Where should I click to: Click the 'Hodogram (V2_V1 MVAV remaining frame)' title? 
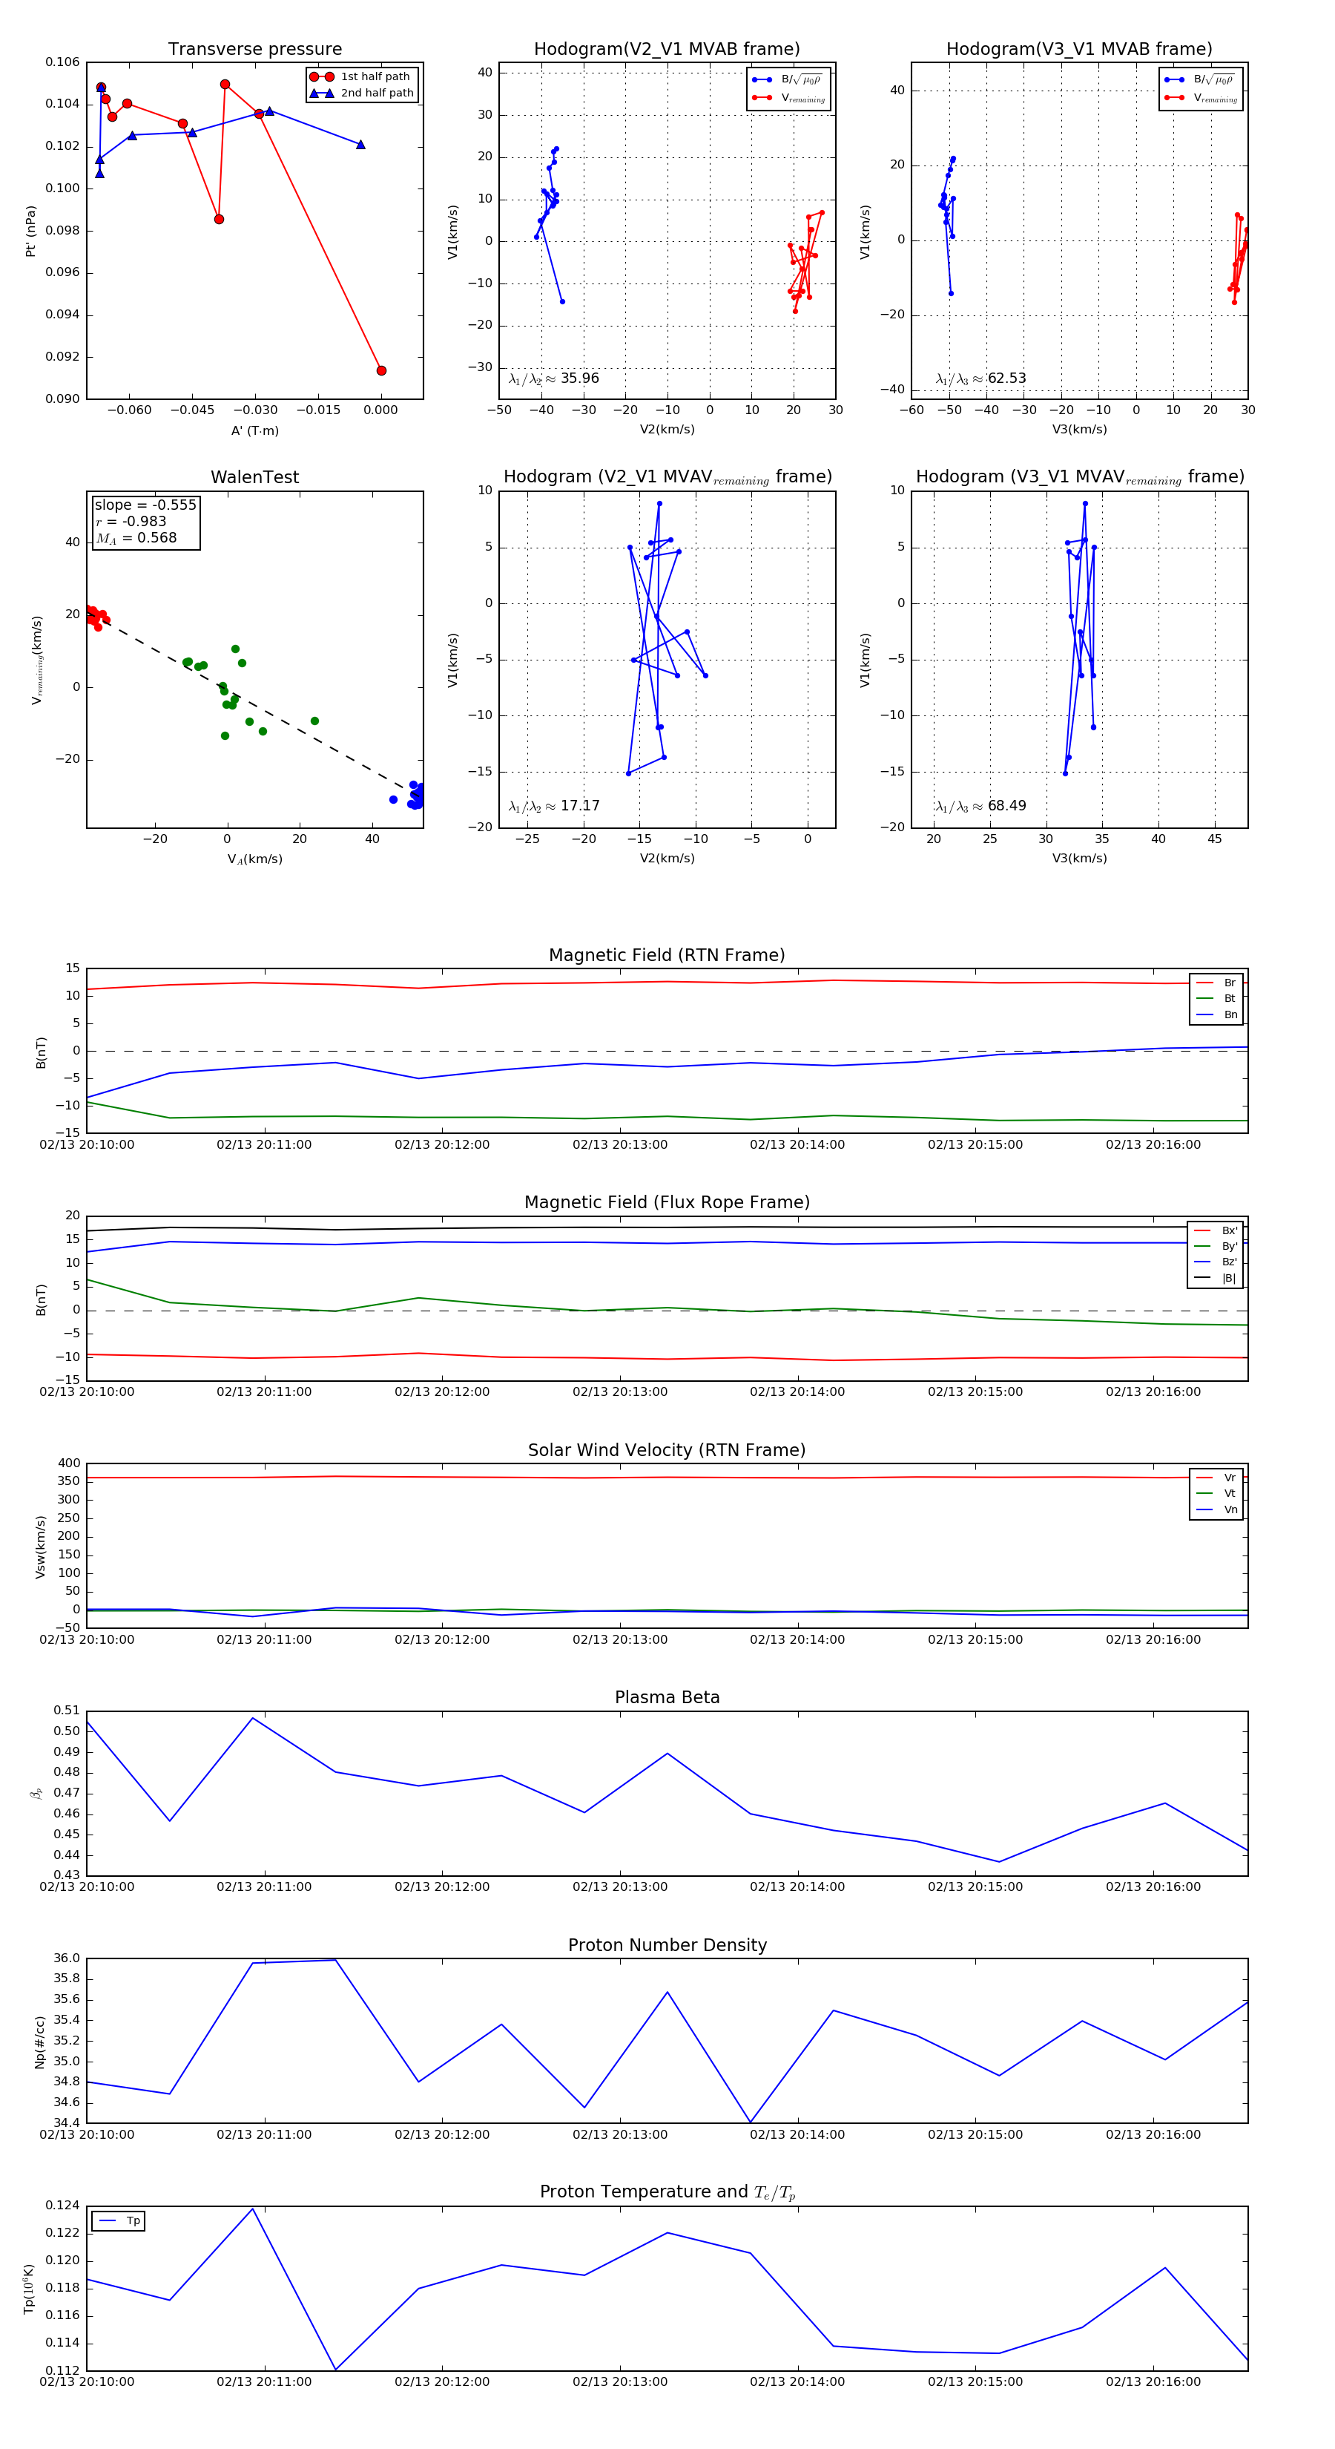667,477
